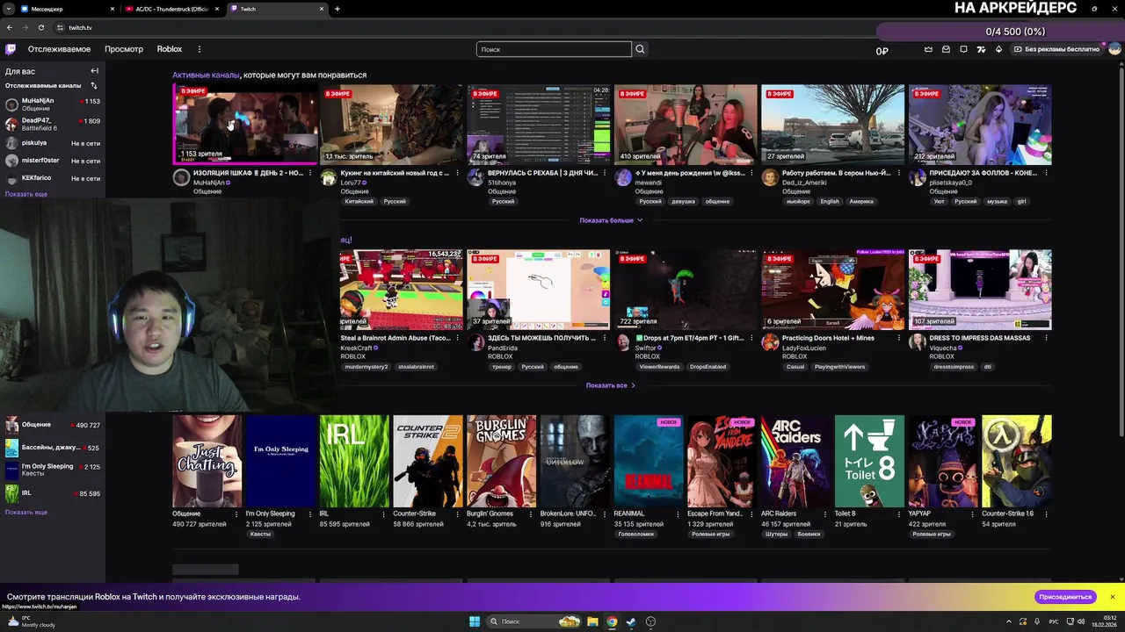The height and width of the screenshot is (632, 1125).
Task: Reload the browser page
Action: (40, 27)
